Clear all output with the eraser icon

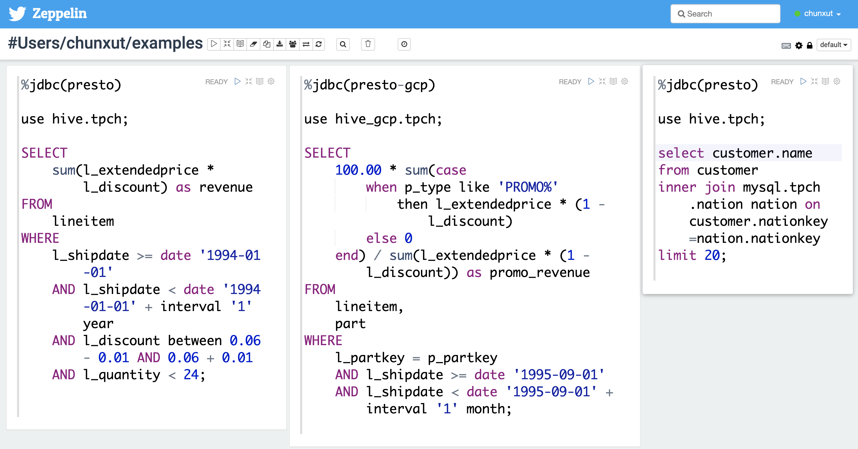(x=253, y=44)
